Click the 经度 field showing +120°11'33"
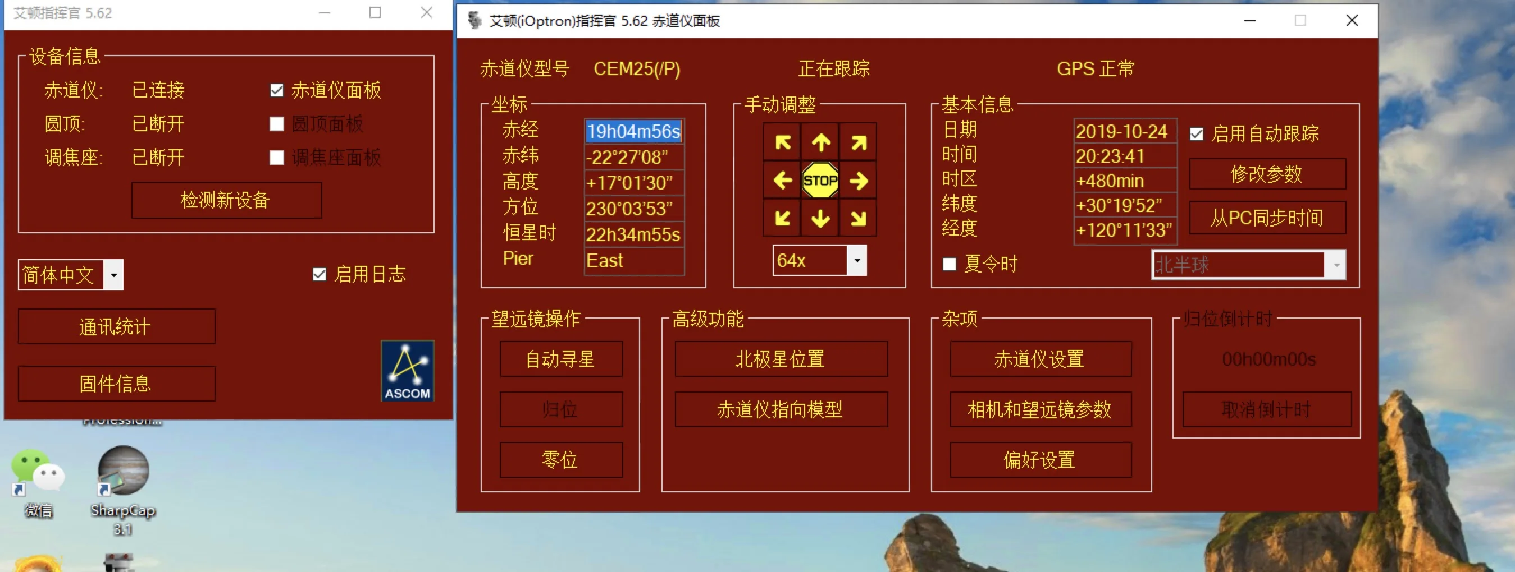 pyautogui.click(x=1125, y=230)
